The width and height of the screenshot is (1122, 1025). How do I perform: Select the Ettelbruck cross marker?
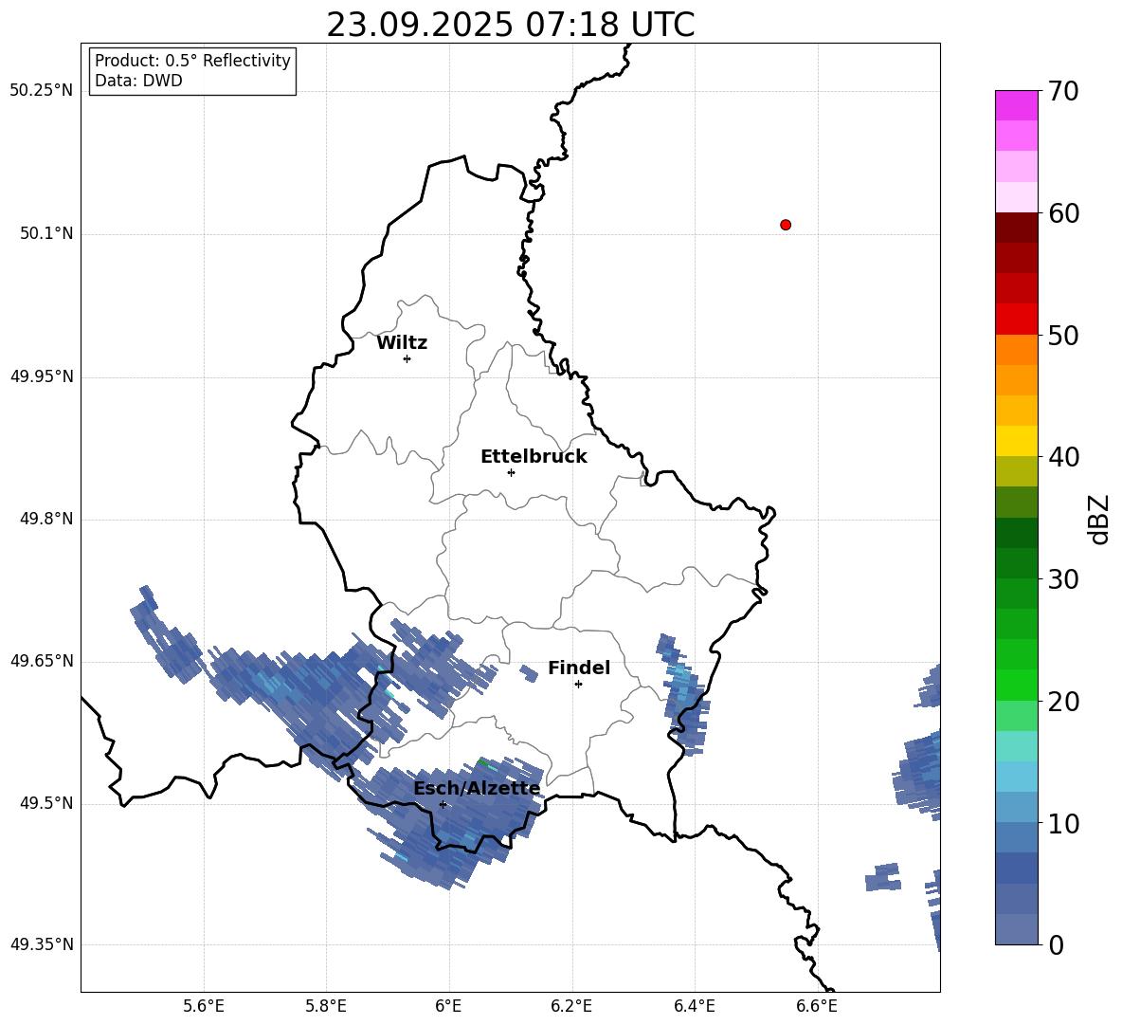(x=511, y=472)
